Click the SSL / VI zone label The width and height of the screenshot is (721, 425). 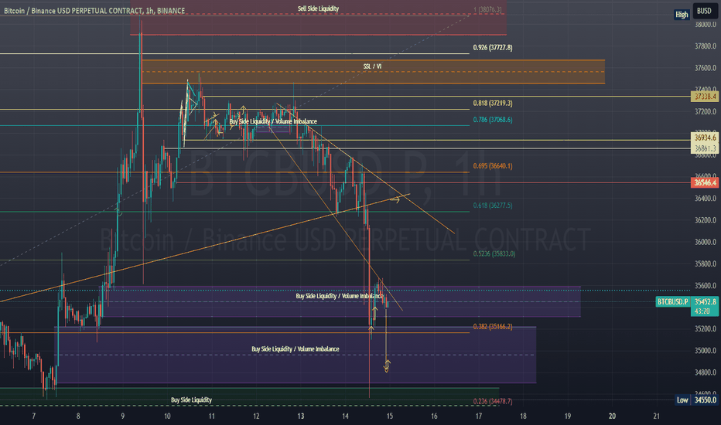[x=372, y=66]
